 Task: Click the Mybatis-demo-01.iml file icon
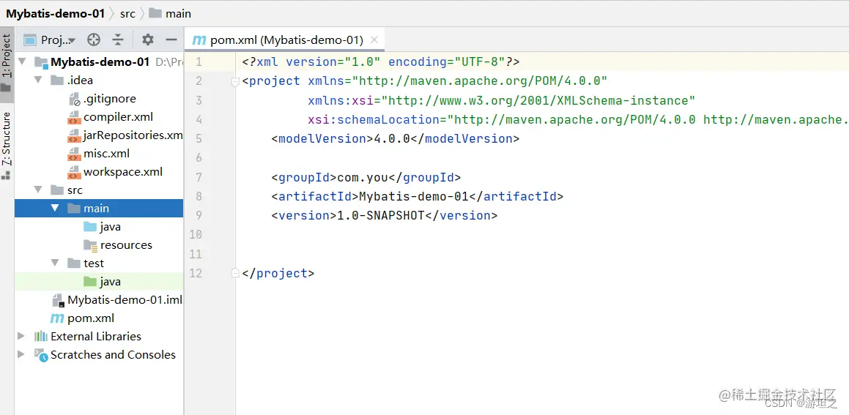(x=58, y=300)
